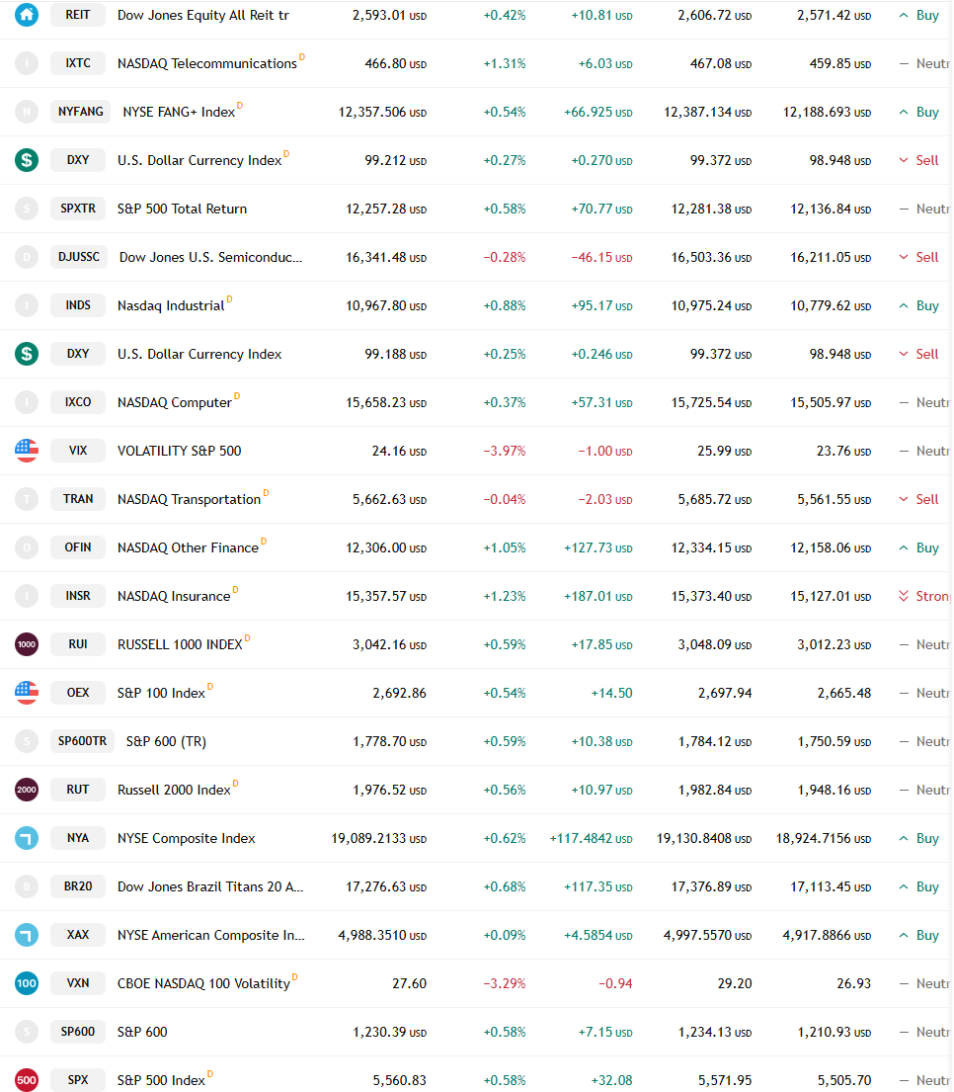Click the +187.01 USD change value
This screenshot has height=1092, width=954.
(597, 596)
